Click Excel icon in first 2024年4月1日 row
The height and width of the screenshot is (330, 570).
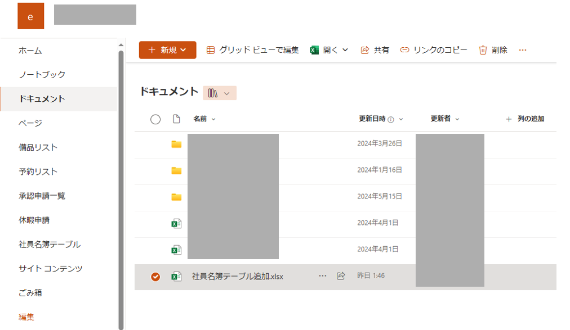(x=176, y=223)
